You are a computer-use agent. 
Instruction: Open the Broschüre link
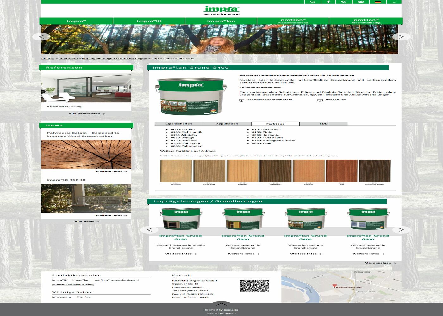point(336,100)
